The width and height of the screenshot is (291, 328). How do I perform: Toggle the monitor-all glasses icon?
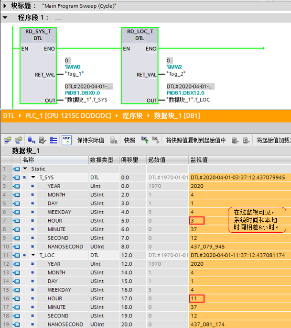point(67,140)
